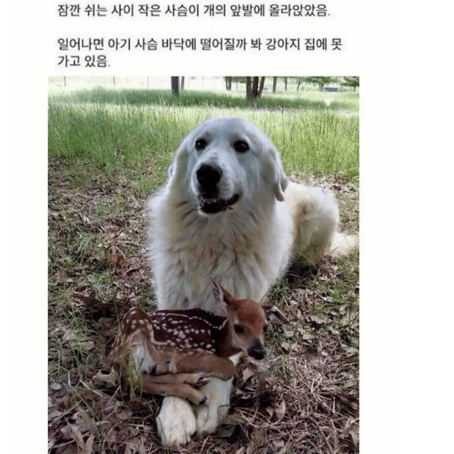454x454 pixels.
Task: Click the fawn's black nose
Action: pos(257,352)
